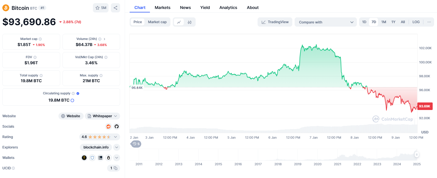
Task: Toggle LOG scale on chart
Action: point(416,22)
